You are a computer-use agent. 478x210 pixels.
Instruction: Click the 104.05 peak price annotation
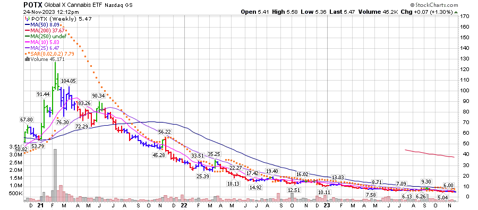pyautogui.click(x=69, y=81)
